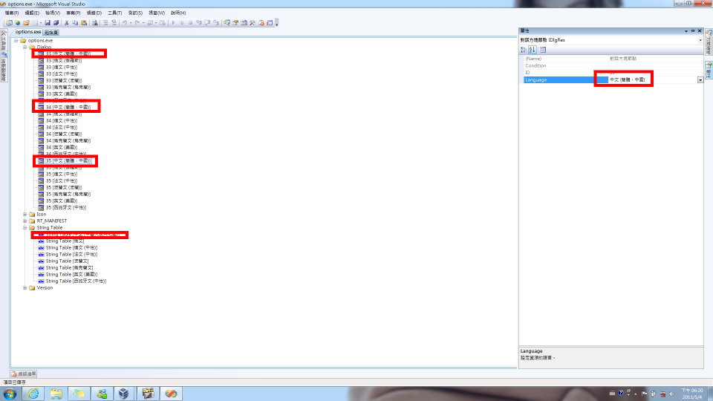Open the 編輯(E) menu
Screen dimensions: 713x401
point(32,13)
